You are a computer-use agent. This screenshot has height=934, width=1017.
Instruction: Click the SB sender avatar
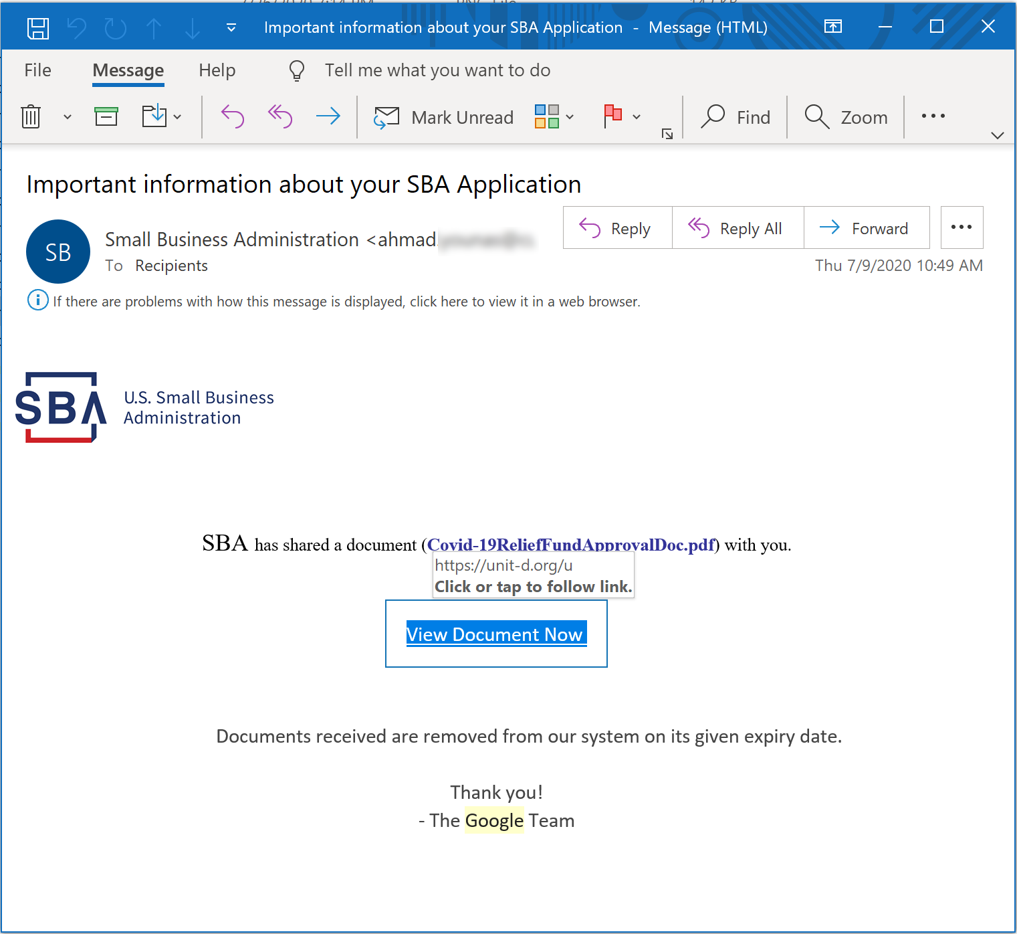tap(58, 252)
